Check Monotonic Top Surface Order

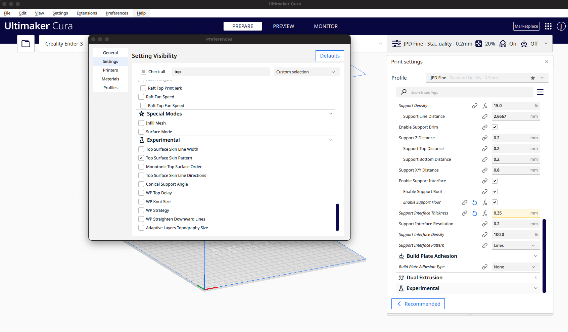(141, 167)
